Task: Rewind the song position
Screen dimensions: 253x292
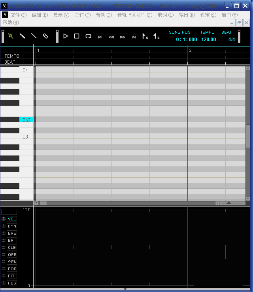Action: coord(111,37)
